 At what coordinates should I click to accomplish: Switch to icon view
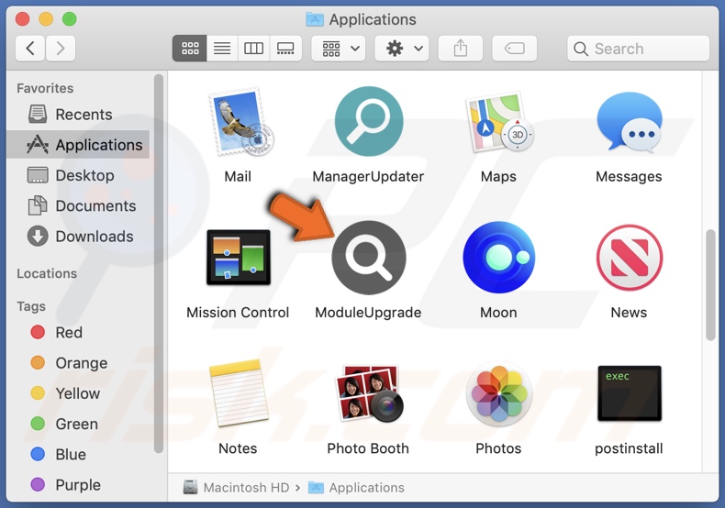coord(190,48)
